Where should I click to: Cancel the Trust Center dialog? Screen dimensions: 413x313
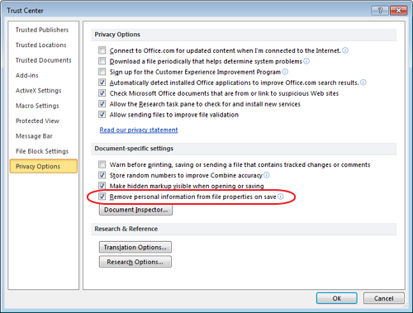pyautogui.click(x=384, y=298)
